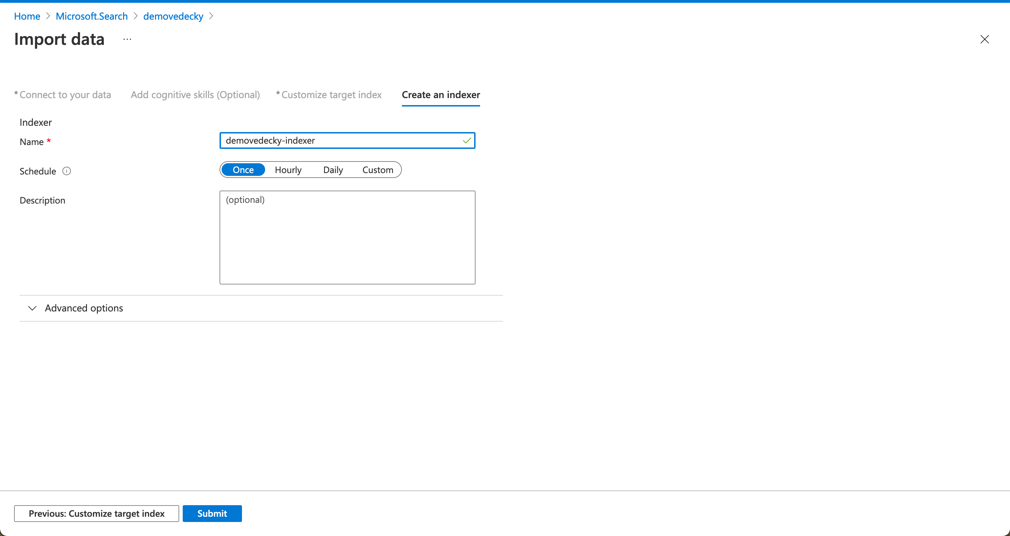
Task: Choose the Custom schedule option
Action: [x=377, y=170]
